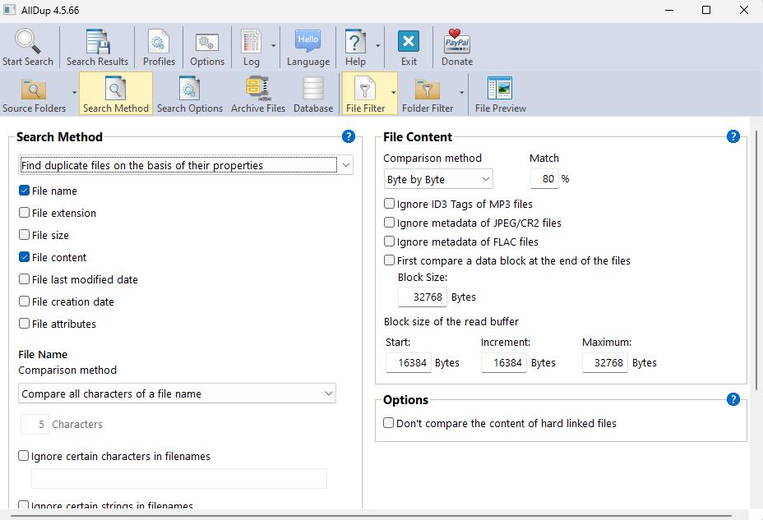Click the Language Hello icon
Viewport: 763px width, 520px height.
tap(308, 41)
